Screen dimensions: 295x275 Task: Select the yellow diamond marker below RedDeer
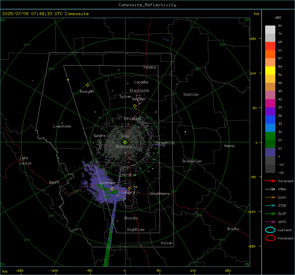135,106
